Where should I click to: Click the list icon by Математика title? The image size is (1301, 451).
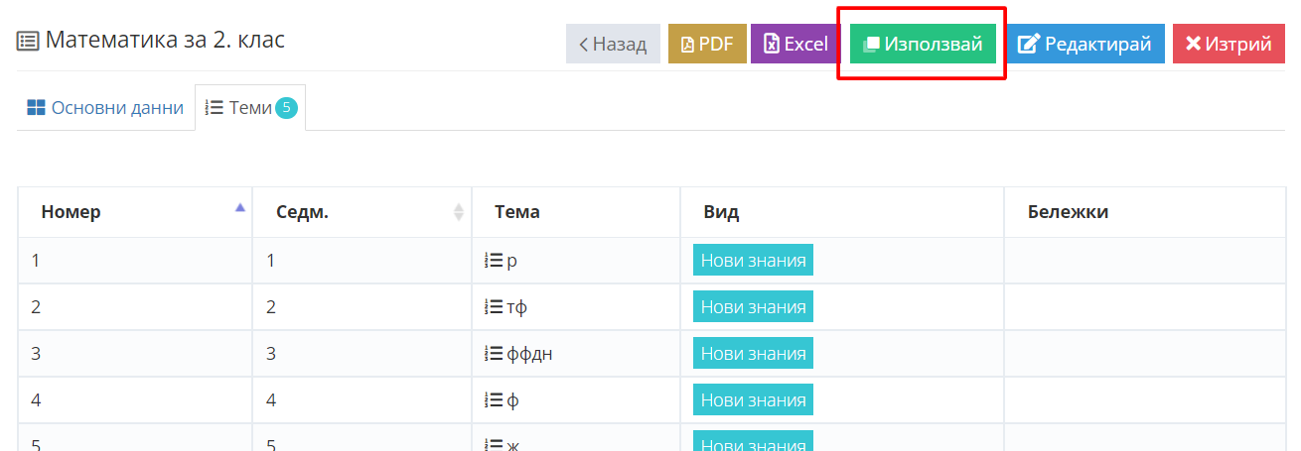[x=28, y=42]
